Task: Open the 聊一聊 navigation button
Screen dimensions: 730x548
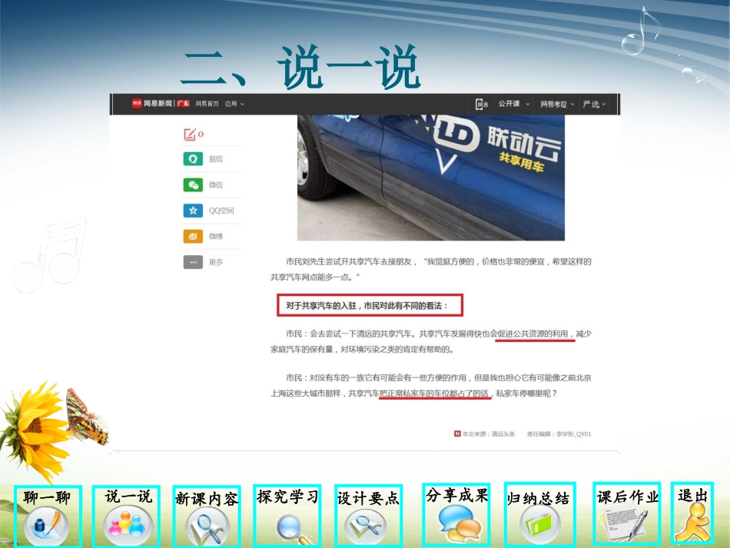Action: coord(48,516)
